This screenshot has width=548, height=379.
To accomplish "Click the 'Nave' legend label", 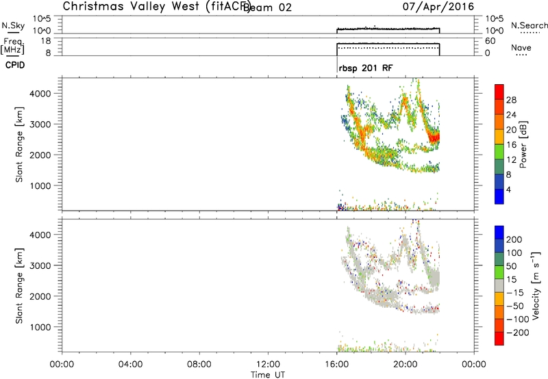I will click(x=521, y=48).
